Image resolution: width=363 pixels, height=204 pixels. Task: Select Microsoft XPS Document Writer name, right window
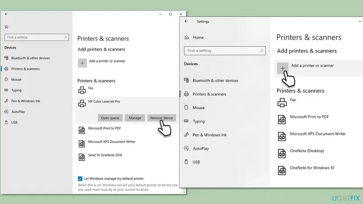click(x=318, y=134)
